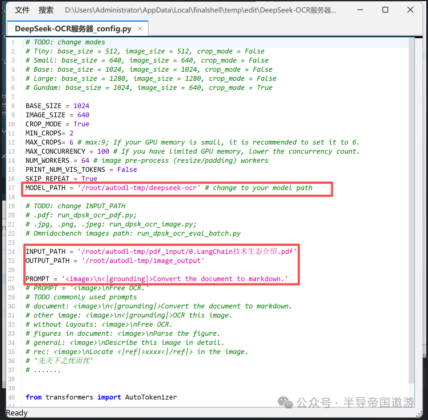Click the '# figures in document:' comment line

click(x=123, y=333)
